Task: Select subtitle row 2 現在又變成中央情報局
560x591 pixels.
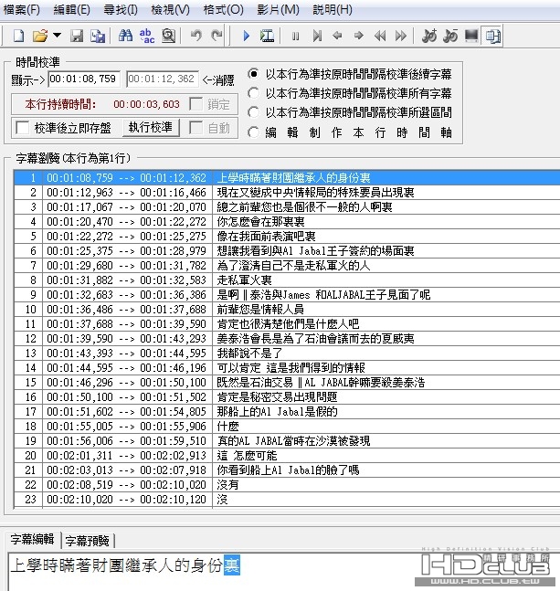Action: [x=287, y=192]
